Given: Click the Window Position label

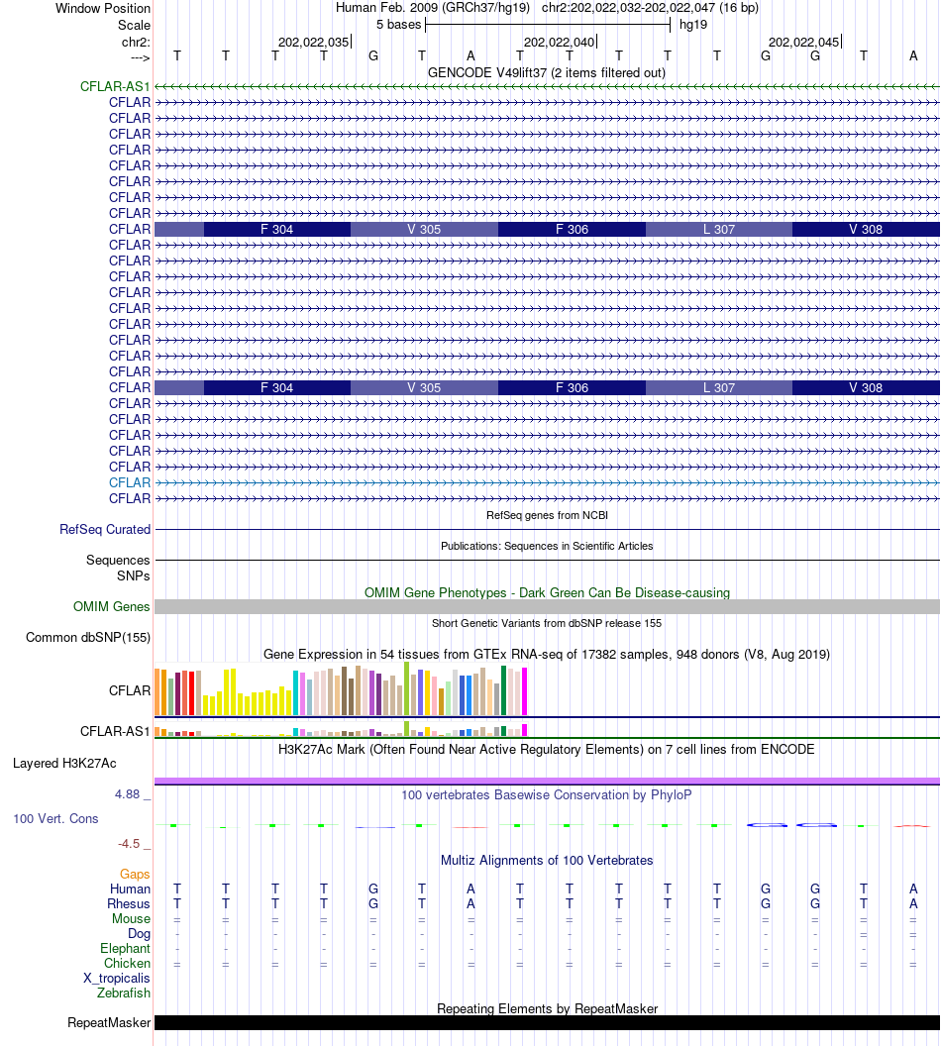Looking at the screenshot, I should (103, 9).
